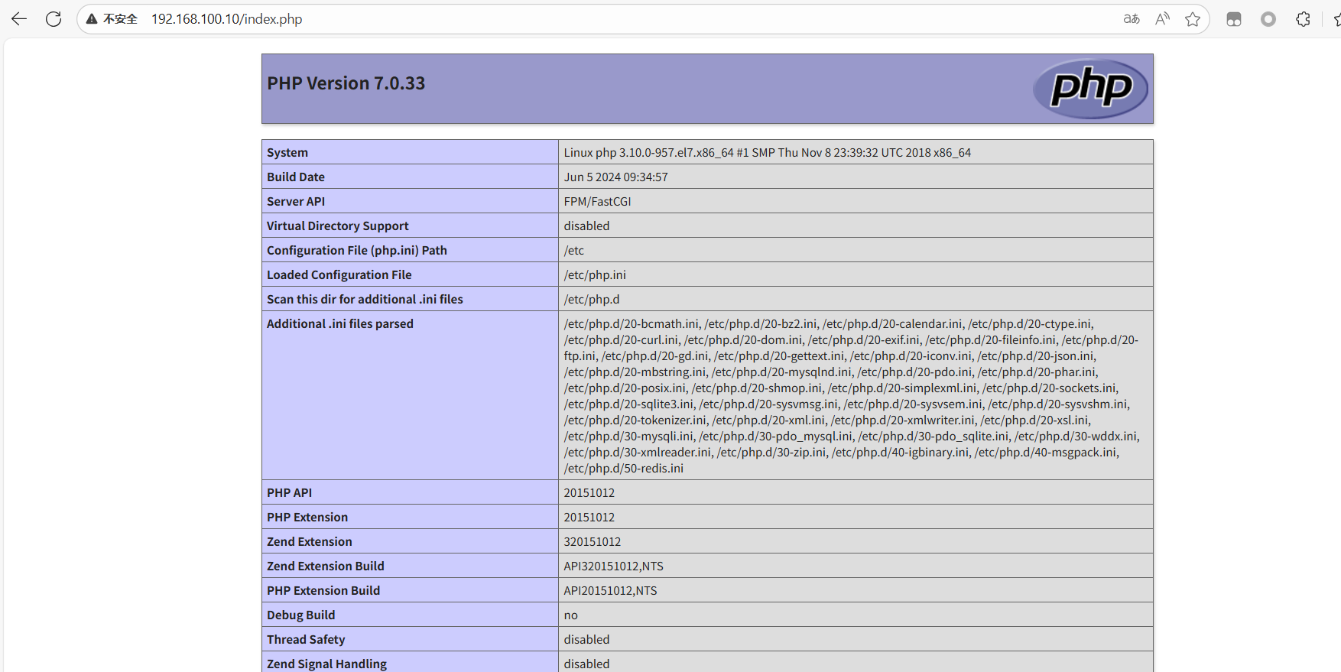
Task: Click the Zend Extension Build label
Action: point(326,566)
